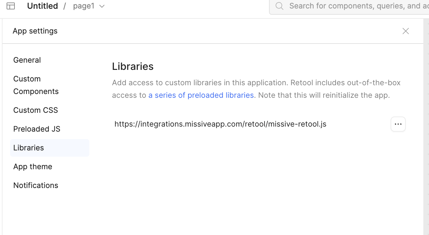
Task: Go to Custom Components settings
Action: (x=36, y=85)
